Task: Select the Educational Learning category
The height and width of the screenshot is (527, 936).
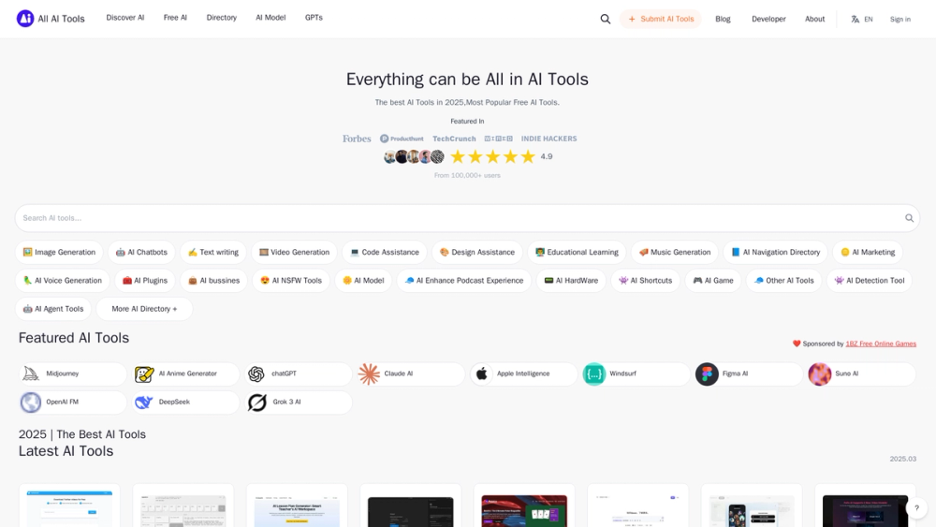Action: pos(577,253)
